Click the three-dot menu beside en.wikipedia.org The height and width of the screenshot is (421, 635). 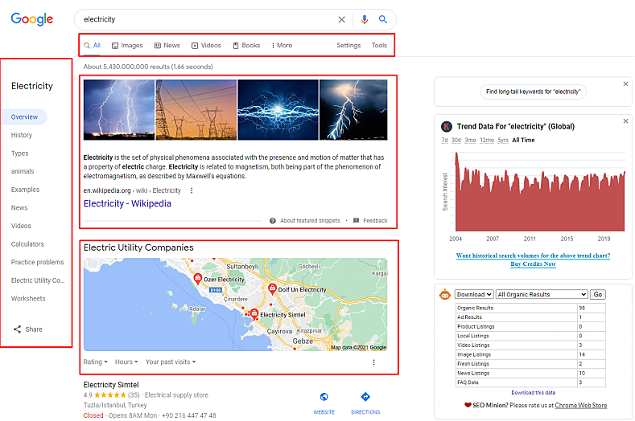(x=192, y=190)
